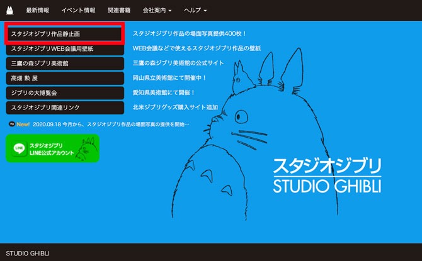
Task: Click the スタジオジブリ STUDIO GHIBLI logo
Action: click(x=328, y=175)
